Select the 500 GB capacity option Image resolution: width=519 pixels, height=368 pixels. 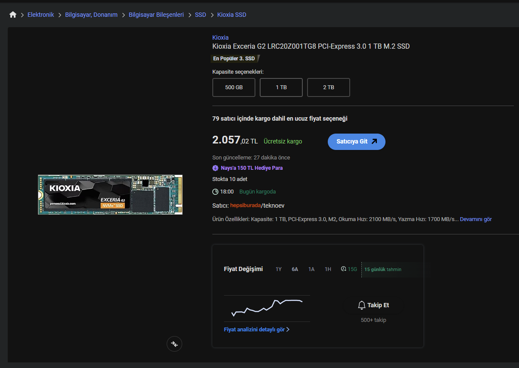coord(234,87)
